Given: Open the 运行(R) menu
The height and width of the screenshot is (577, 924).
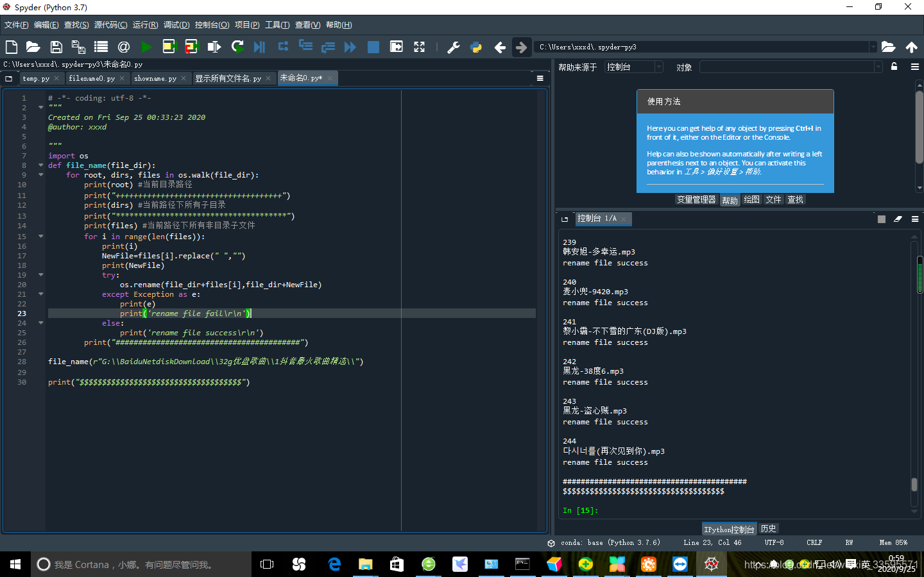Looking at the screenshot, I should pyautogui.click(x=145, y=25).
